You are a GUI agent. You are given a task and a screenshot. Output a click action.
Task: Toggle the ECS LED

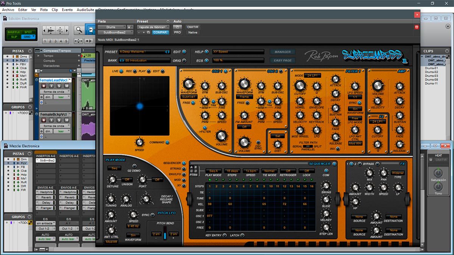[x=207, y=60]
